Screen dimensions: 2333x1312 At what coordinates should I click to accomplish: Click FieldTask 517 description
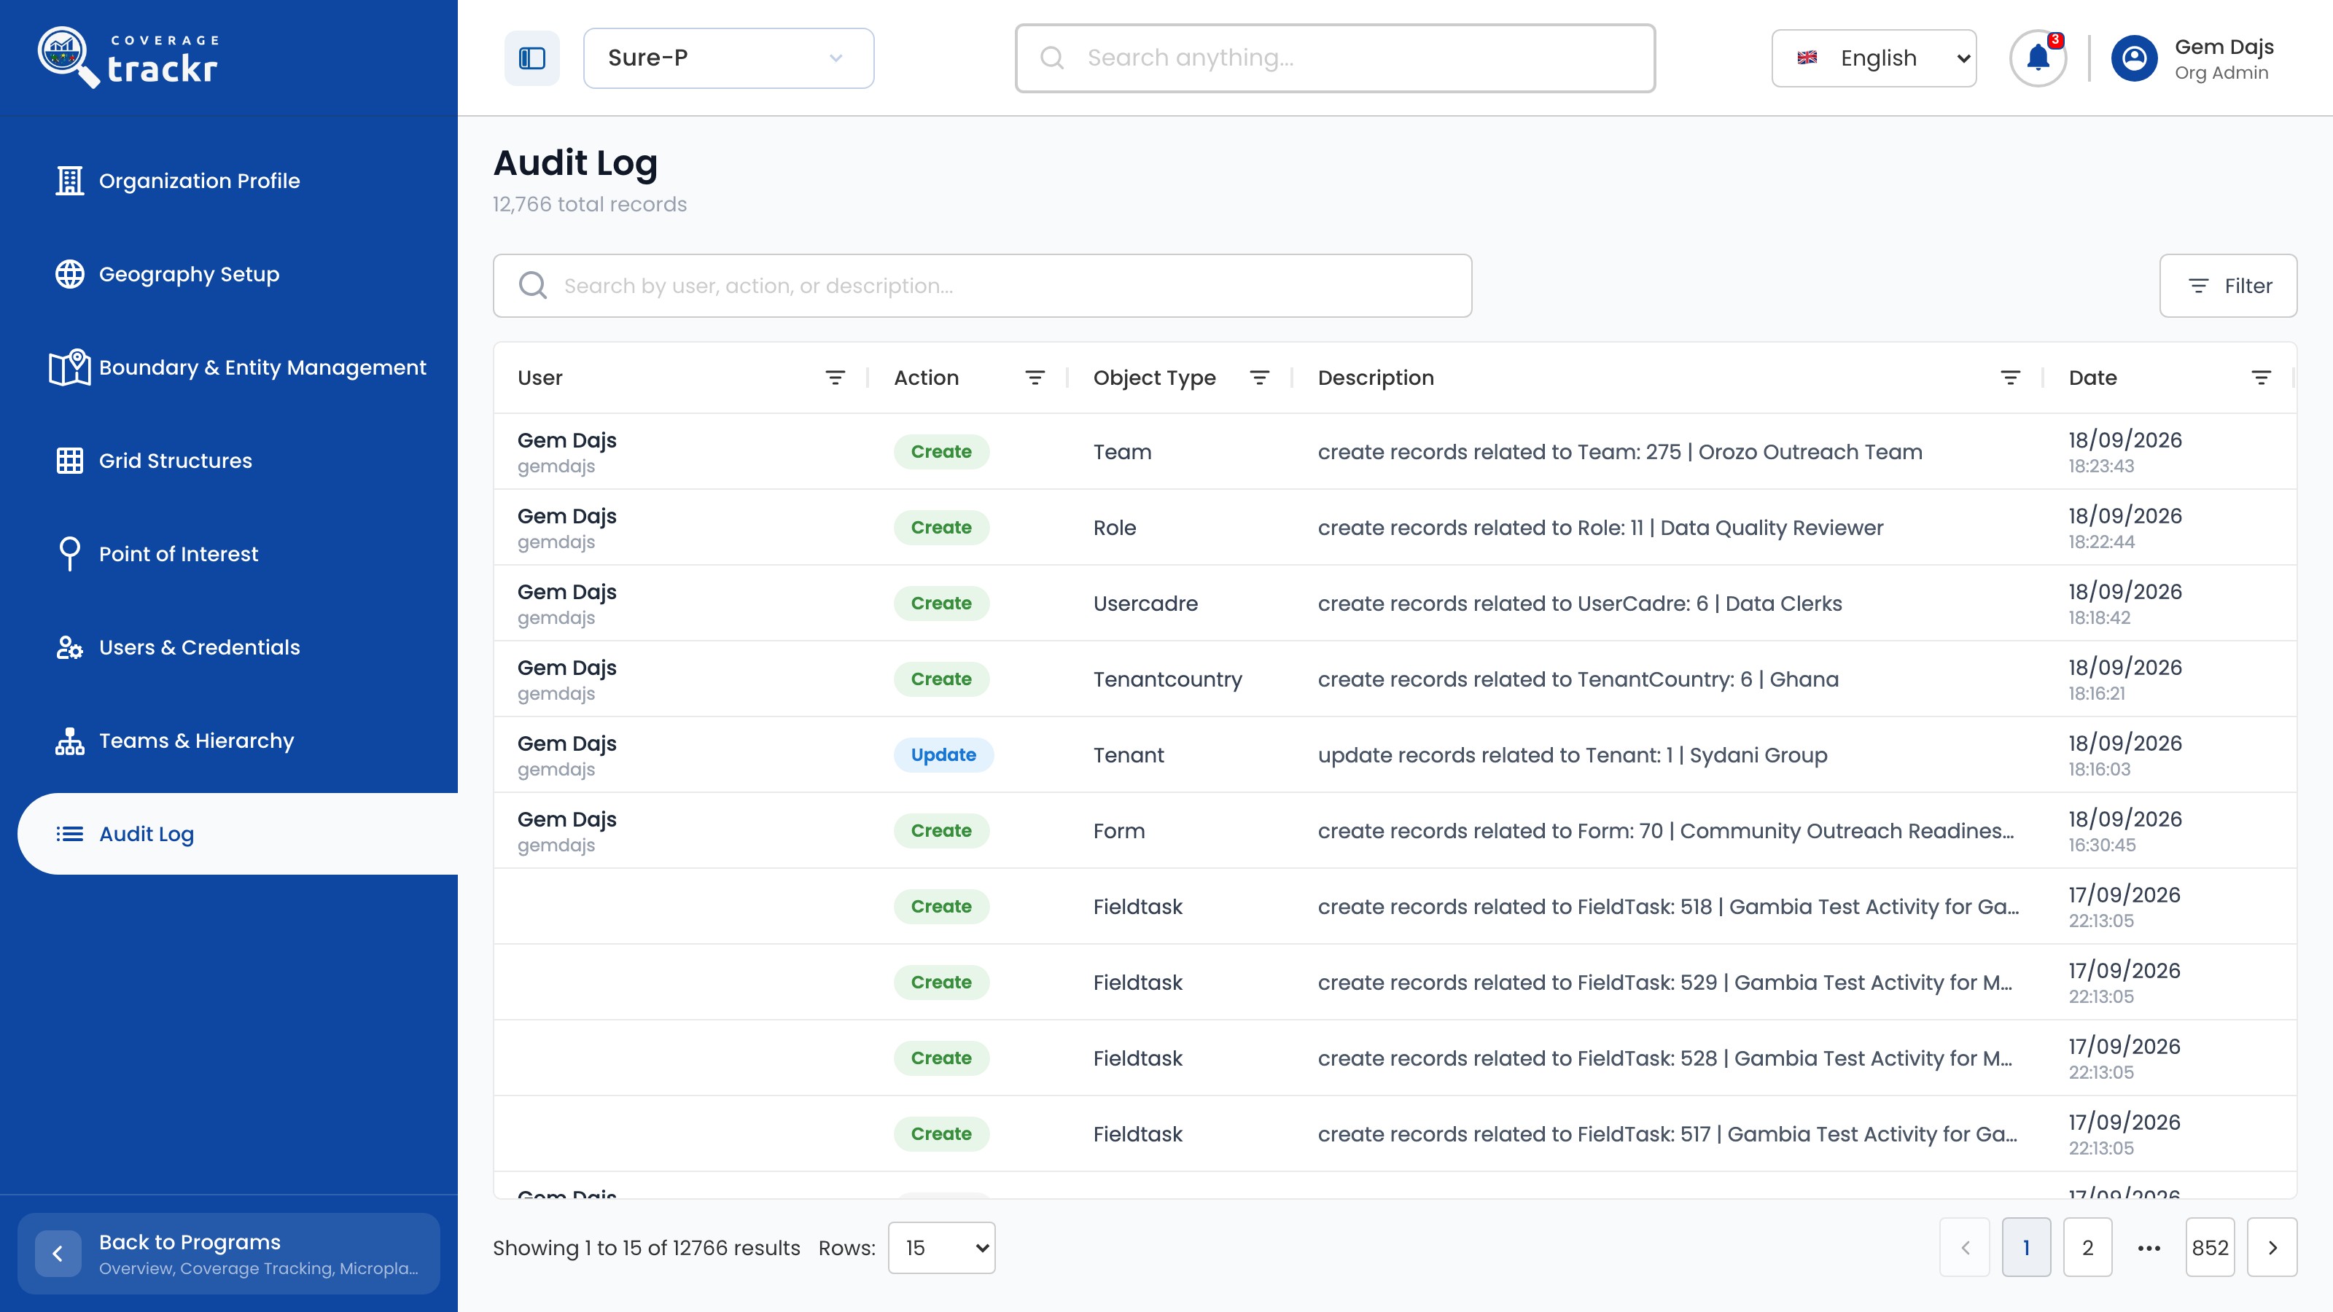tap(1667, 1133)
